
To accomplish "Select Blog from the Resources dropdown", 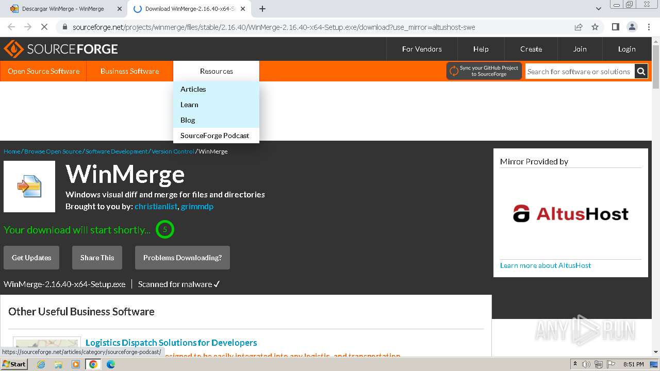I will click(x=216, y=120).
